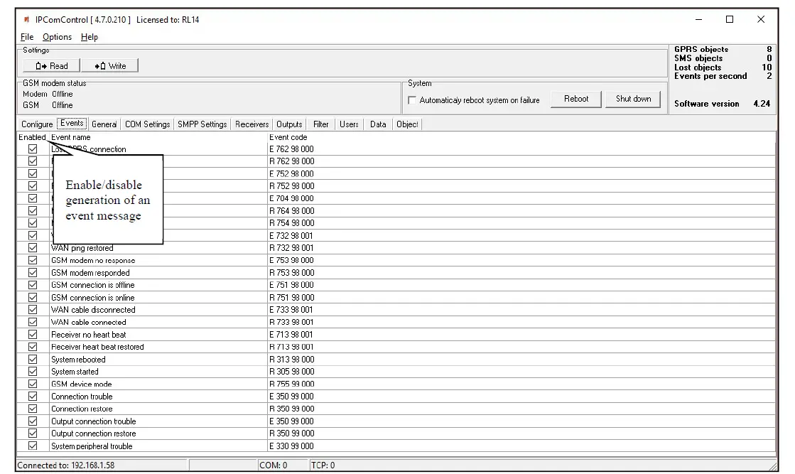The height and width of the screenshot is (474, 795).
Task: Click the Reboot button
Action: click(x=576, y=99)
